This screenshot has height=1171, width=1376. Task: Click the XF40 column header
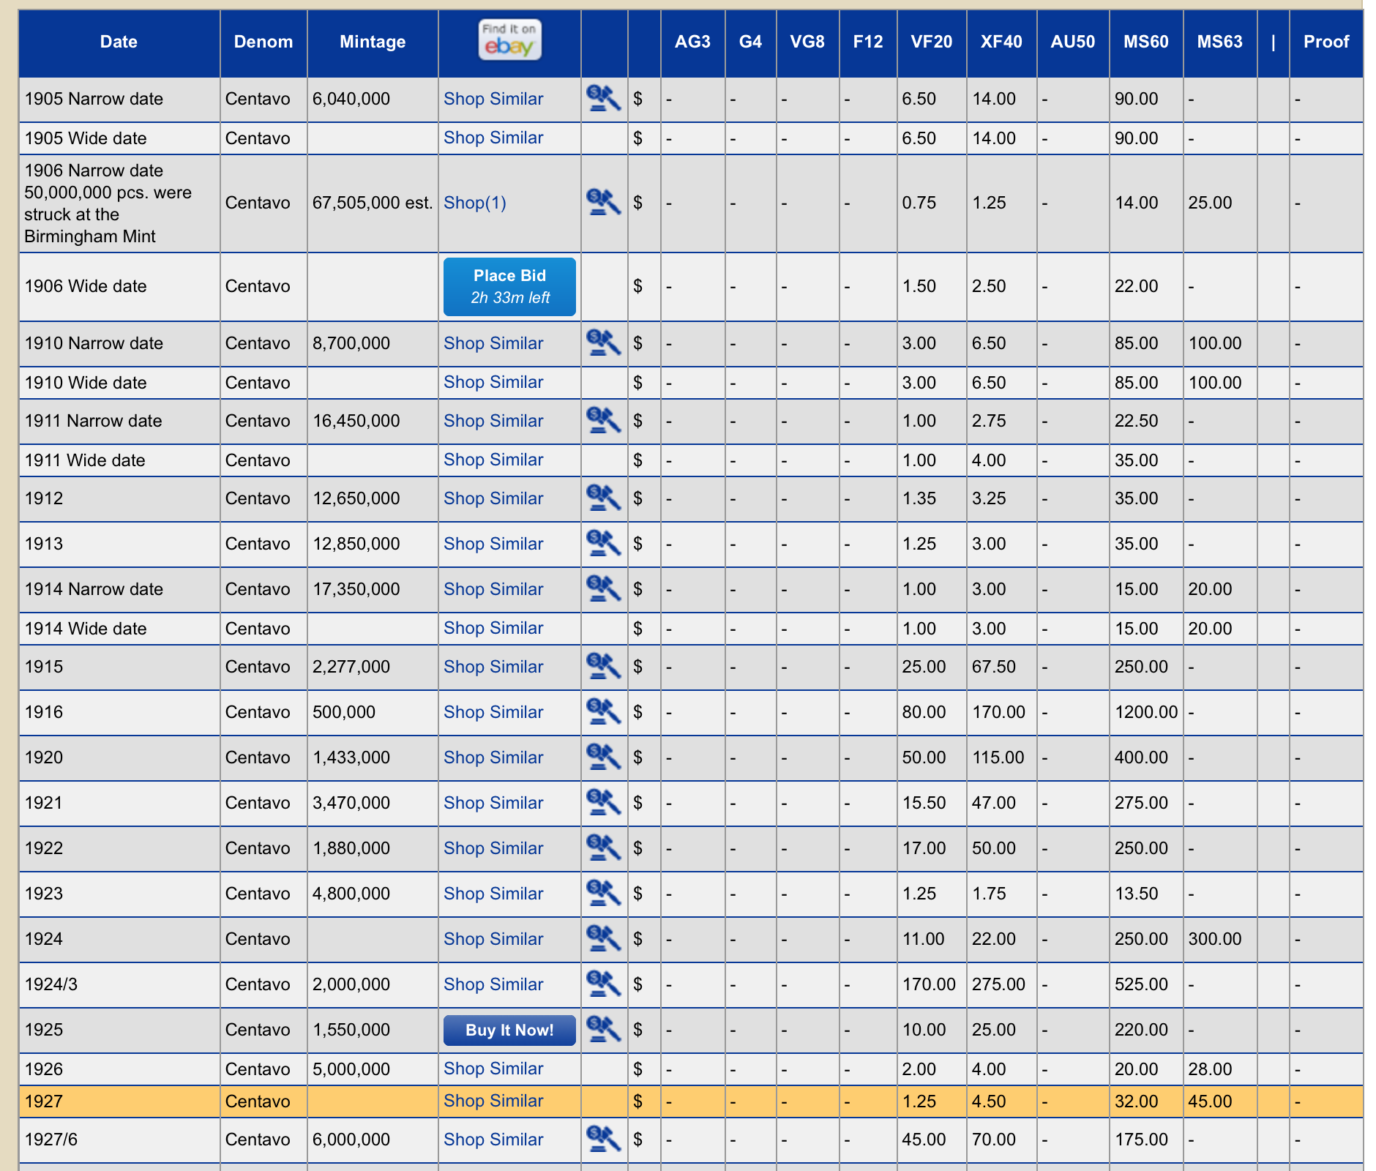(x=1001, y=42)
